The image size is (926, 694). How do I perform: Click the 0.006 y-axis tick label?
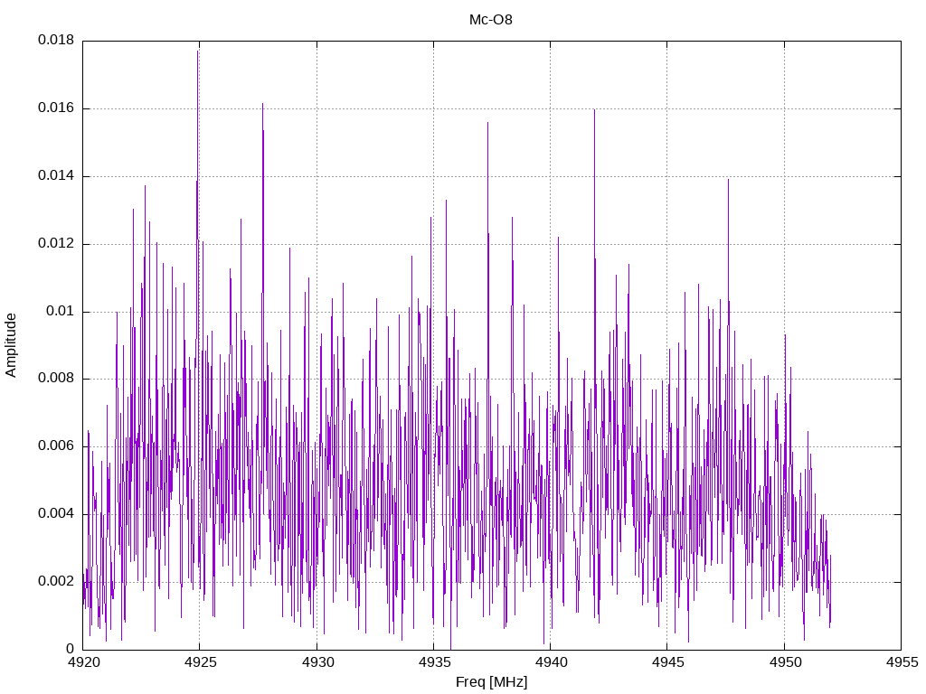[x=56, y=445]
